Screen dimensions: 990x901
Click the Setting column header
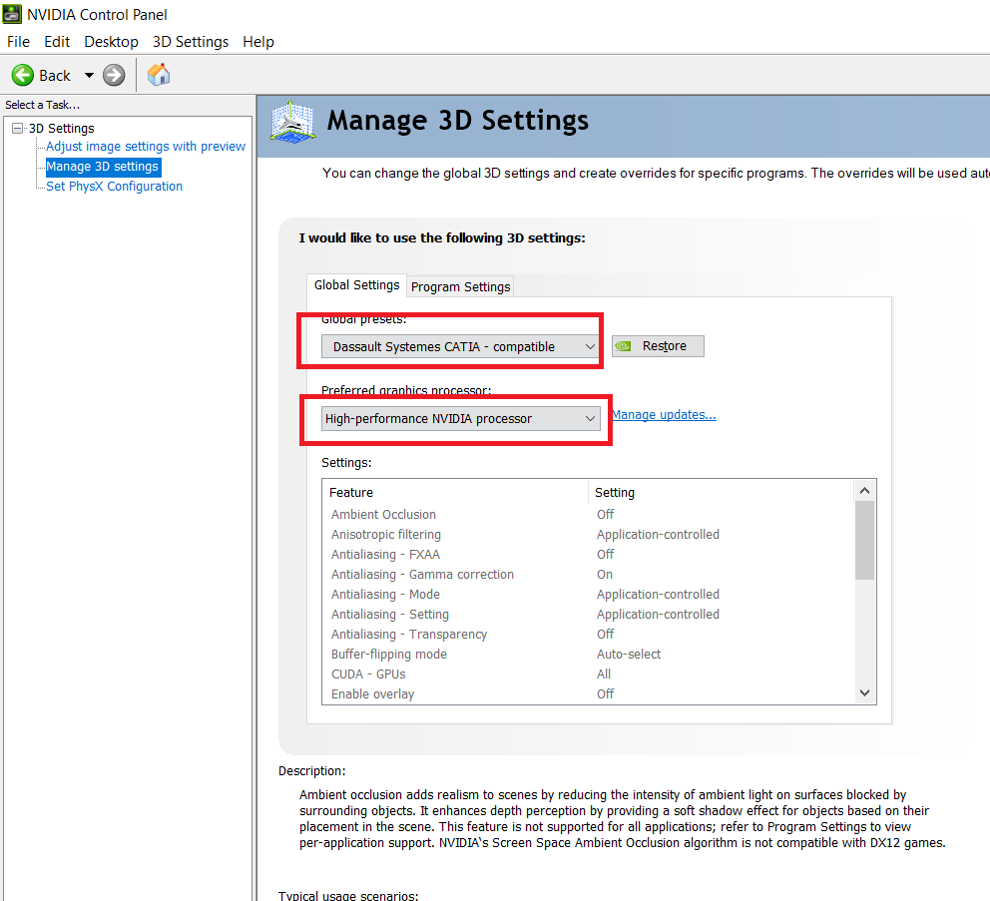[x=722, y=493]
